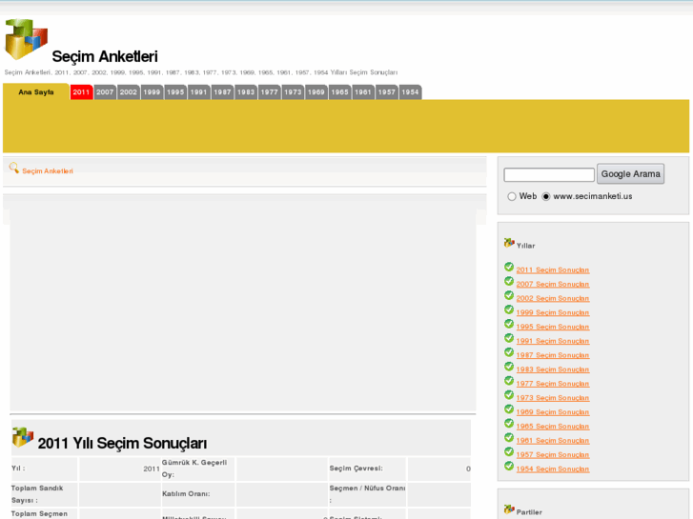Switch to the 2002 year tab
Screen dimensions: 693x519
[129, 91]
